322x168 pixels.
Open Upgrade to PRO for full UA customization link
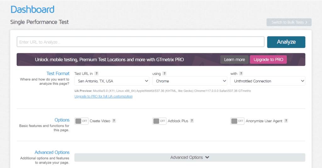[103, 96]
